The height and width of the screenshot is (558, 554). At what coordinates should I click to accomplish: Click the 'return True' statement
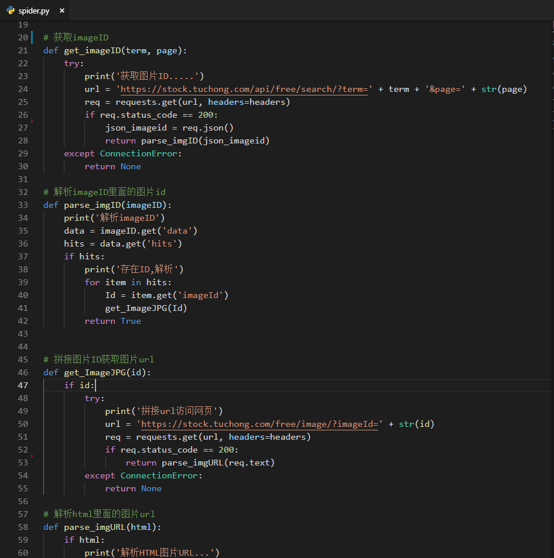point(112,321)
